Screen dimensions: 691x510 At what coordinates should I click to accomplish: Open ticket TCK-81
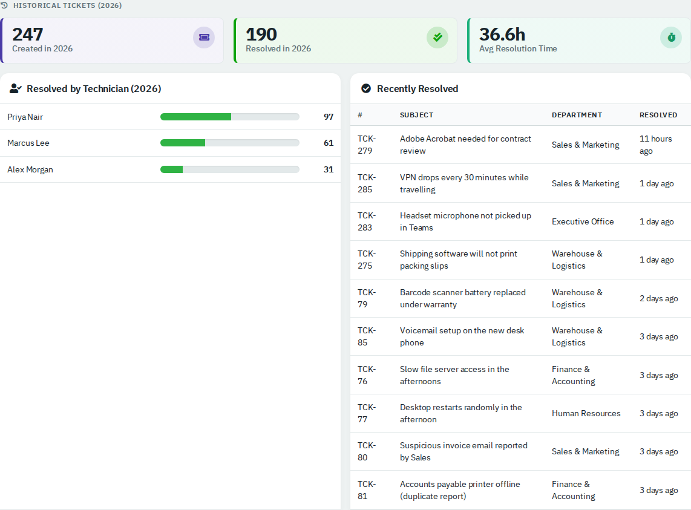tap(367, 490)
